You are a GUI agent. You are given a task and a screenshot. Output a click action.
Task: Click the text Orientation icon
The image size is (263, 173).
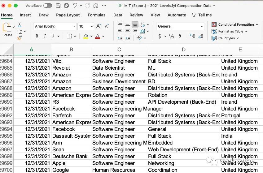[x=139, y=38]
